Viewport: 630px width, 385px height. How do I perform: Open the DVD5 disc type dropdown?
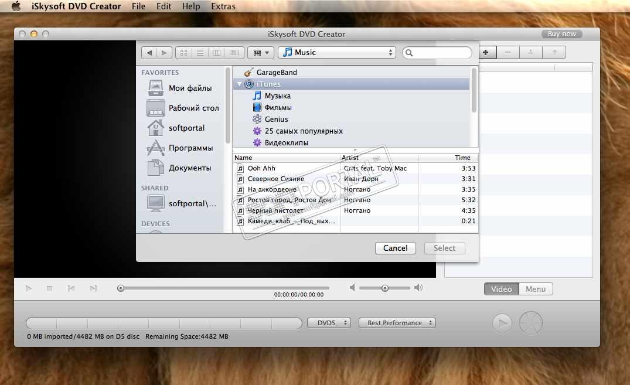(x=329, y=323)
